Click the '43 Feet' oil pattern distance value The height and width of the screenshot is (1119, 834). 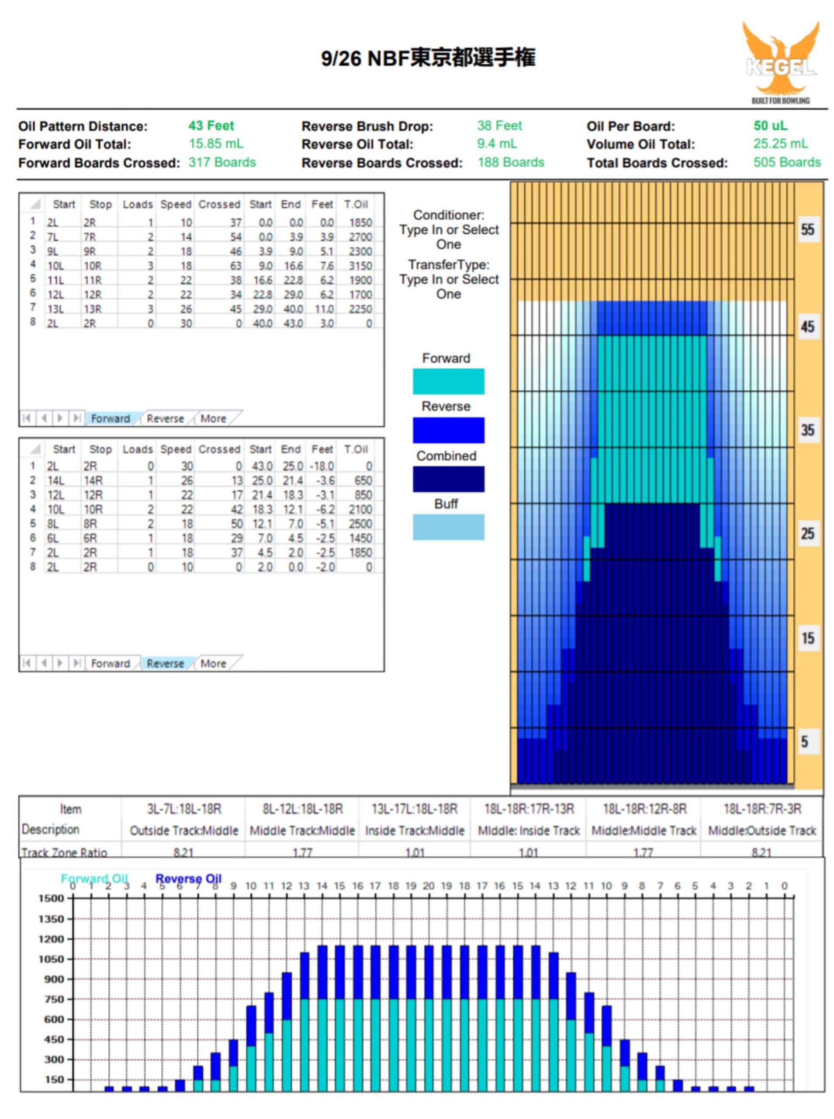point(211,125)
